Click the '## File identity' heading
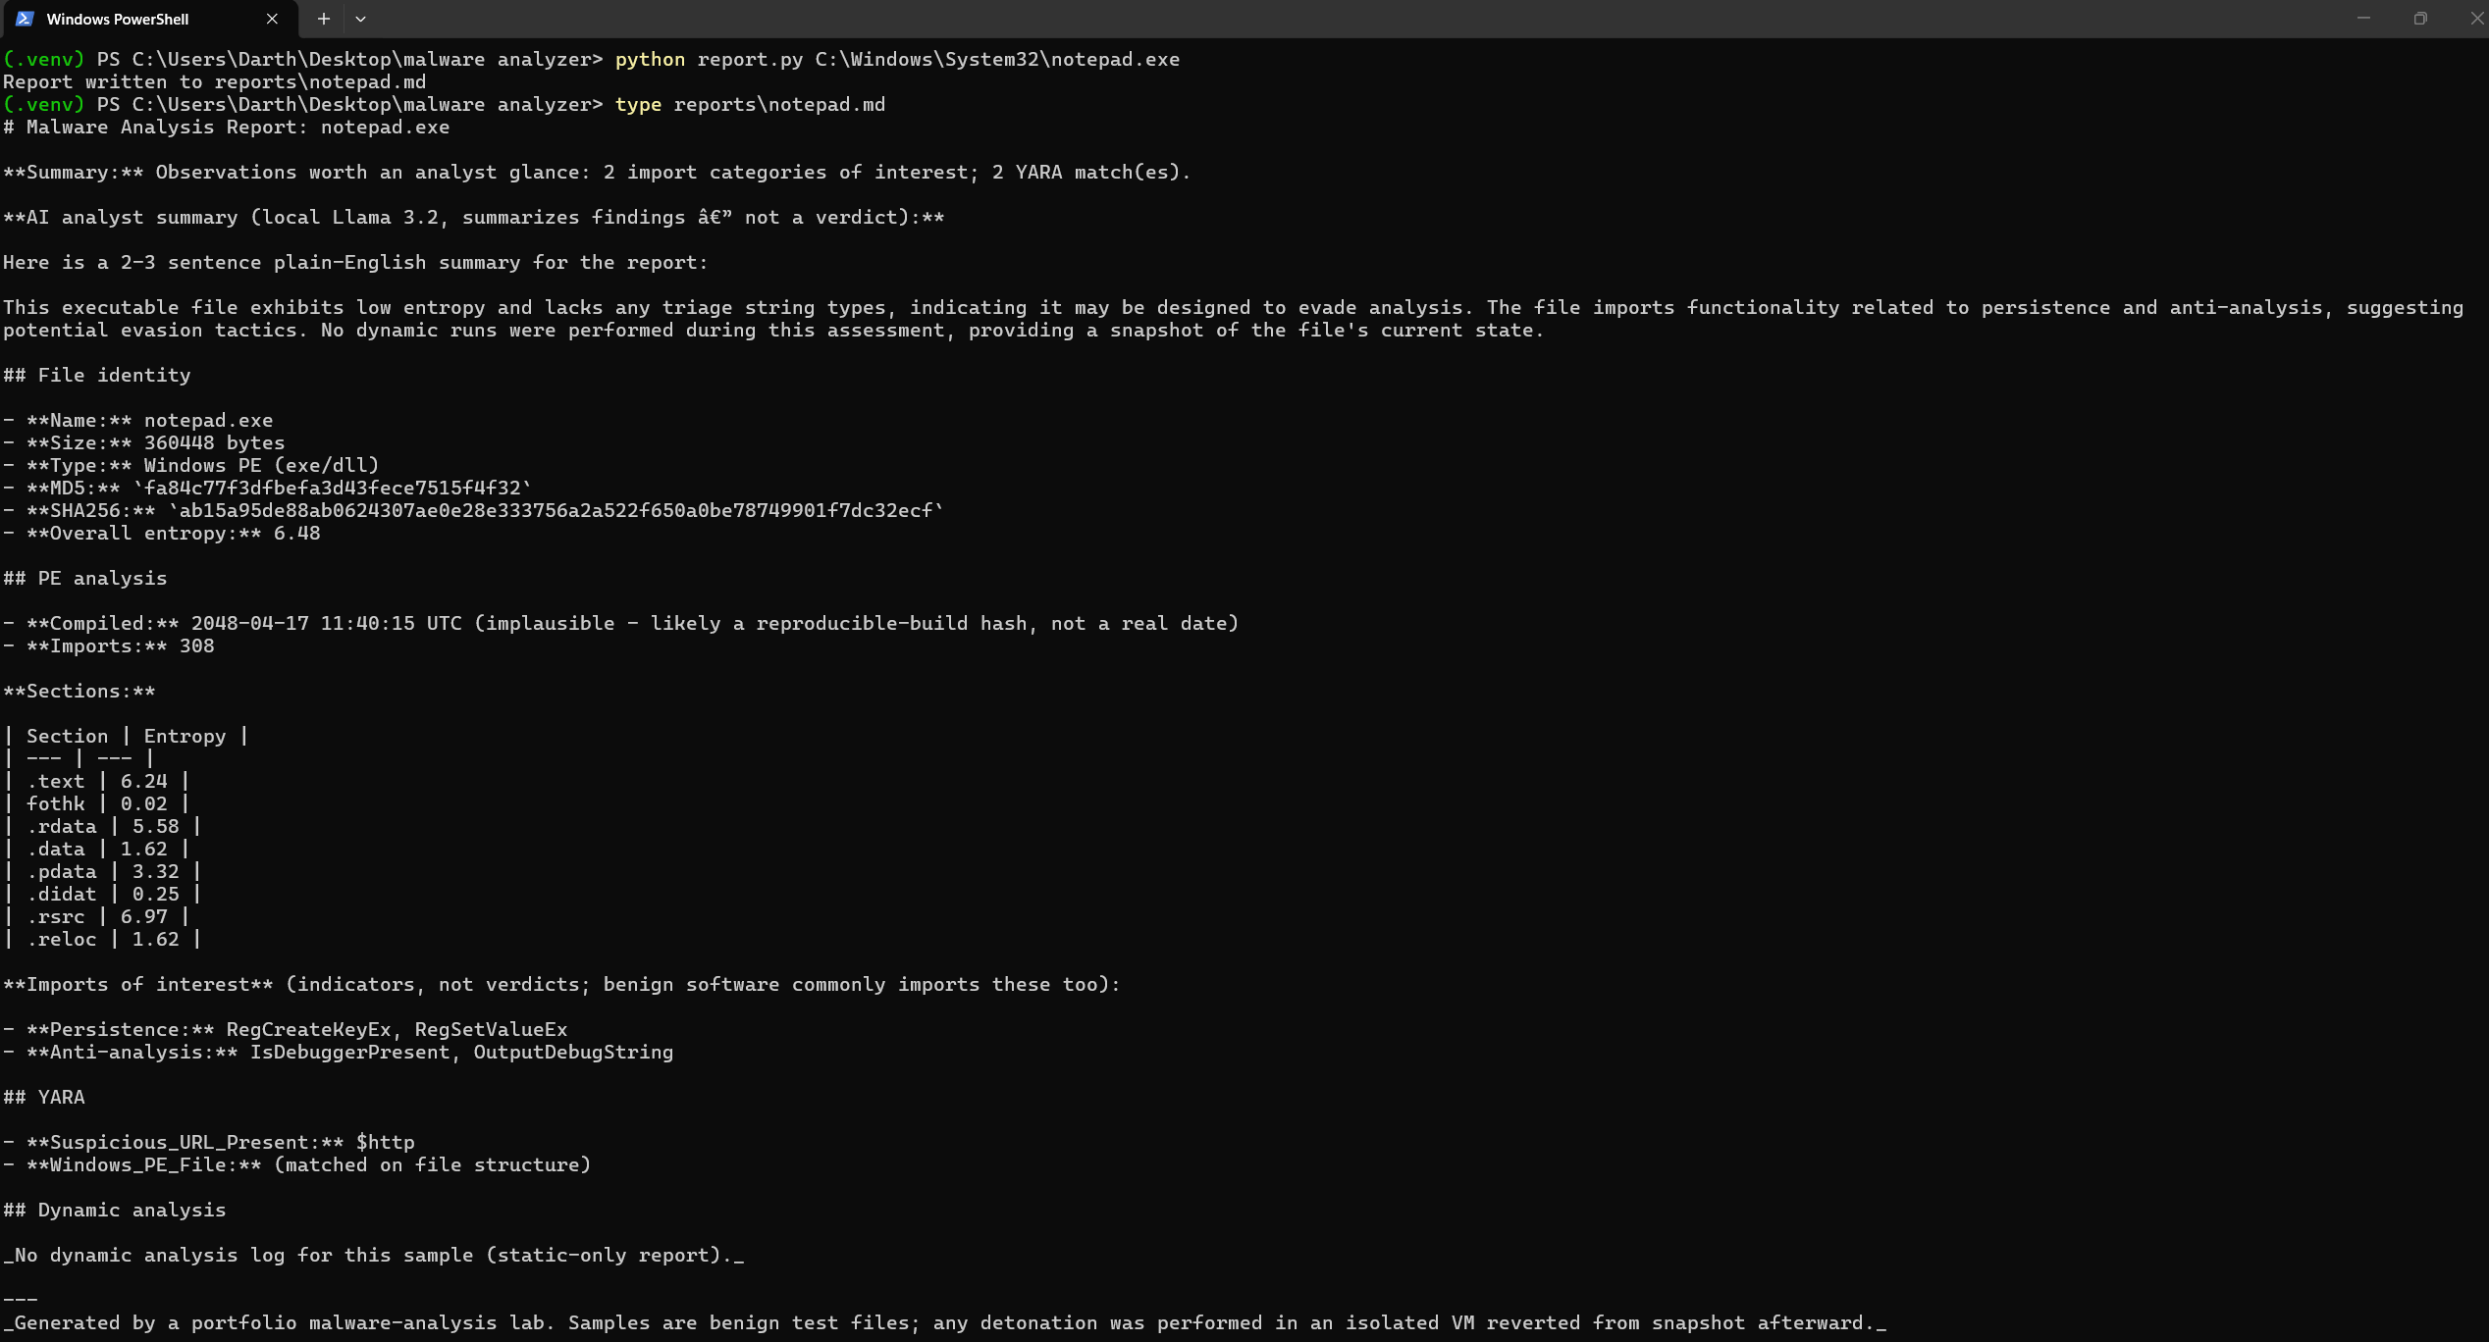 coord(97,376)
